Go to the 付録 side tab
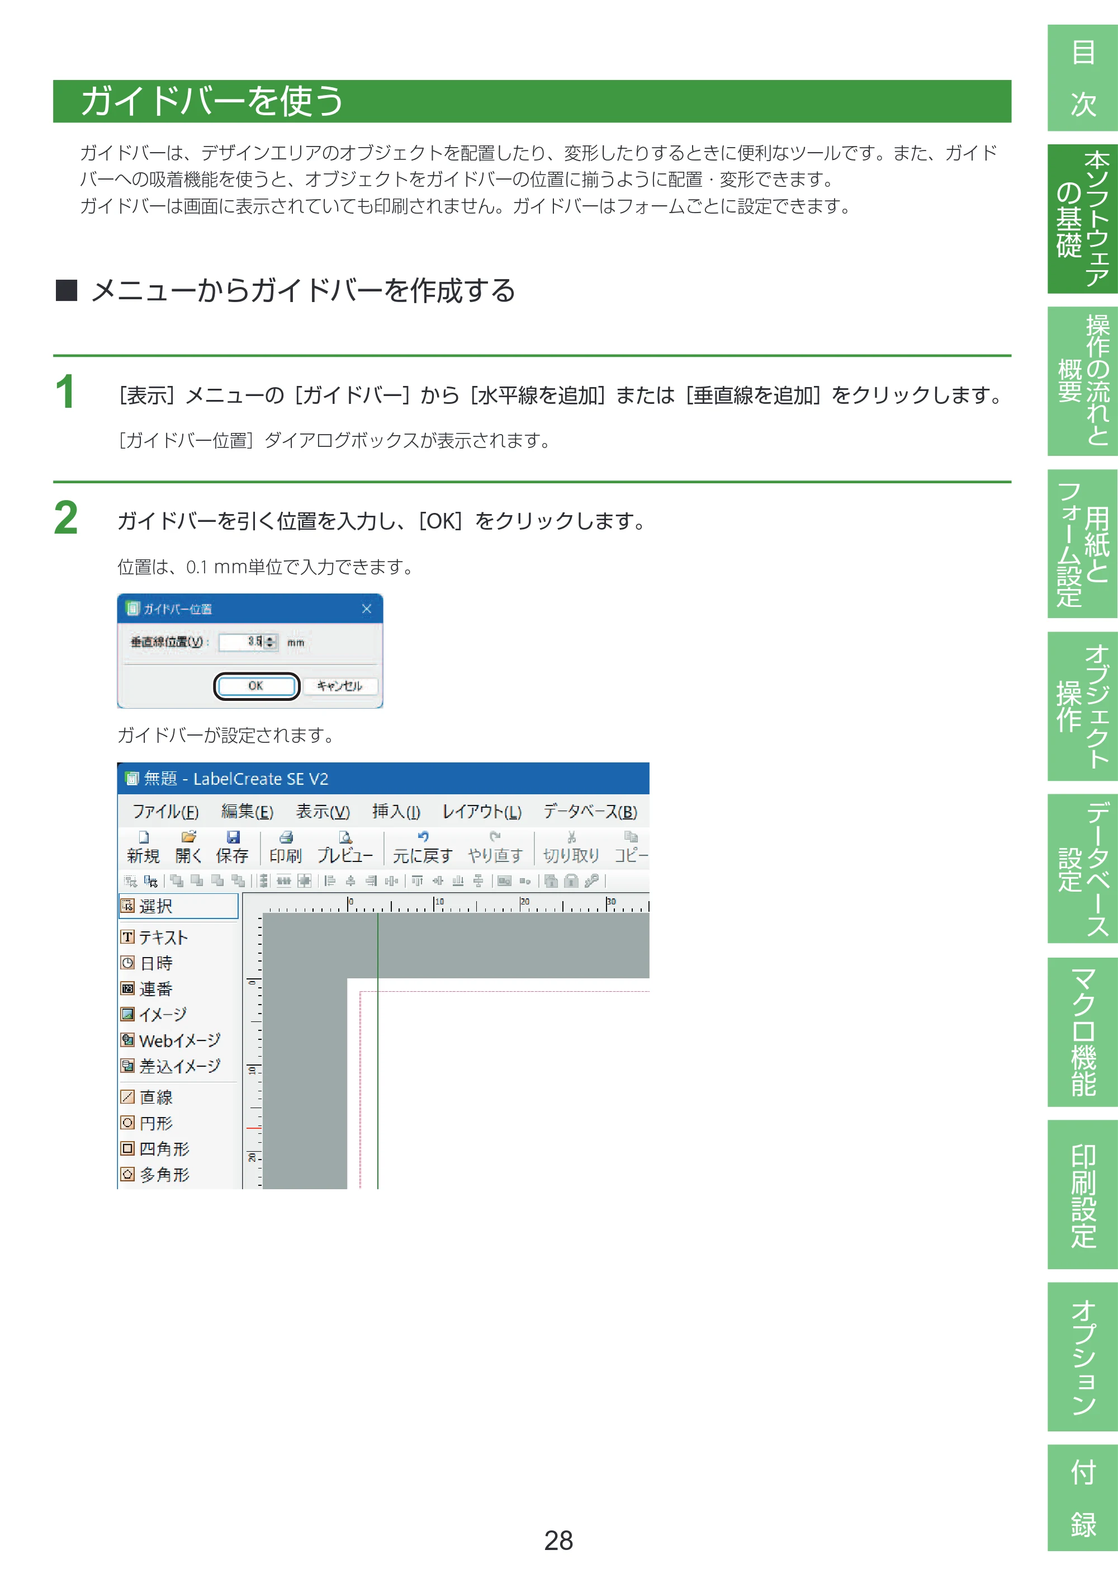Viewport: 1118px width, 1583px height. (1083, 1497)
